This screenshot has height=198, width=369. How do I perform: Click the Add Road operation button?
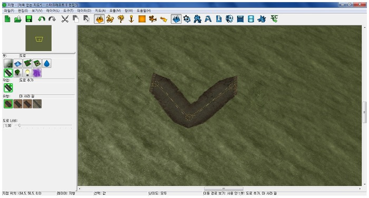[x=8, y=88]
